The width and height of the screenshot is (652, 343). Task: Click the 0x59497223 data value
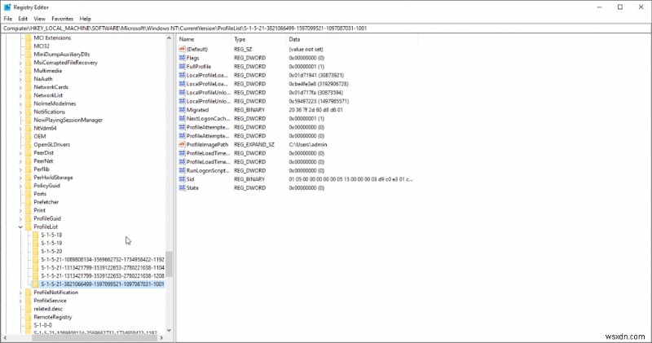tap(319, 101)
